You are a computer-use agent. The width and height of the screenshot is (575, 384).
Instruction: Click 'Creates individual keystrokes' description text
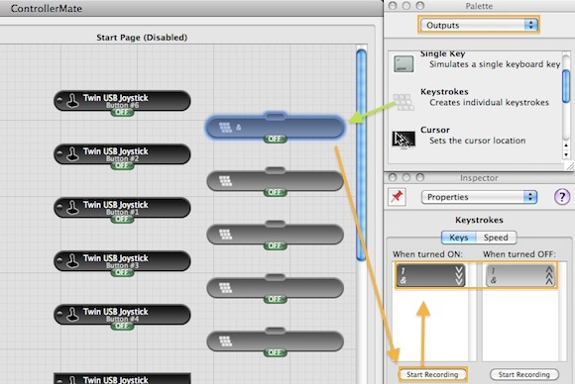click(489, 103)
